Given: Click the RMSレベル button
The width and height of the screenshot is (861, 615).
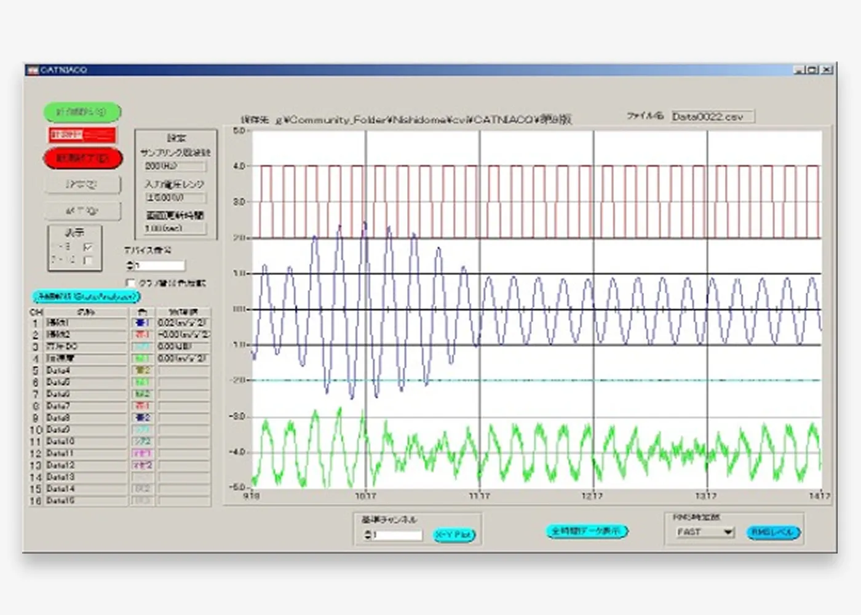Looking at the screenshot, I should (x=772, y=531).
